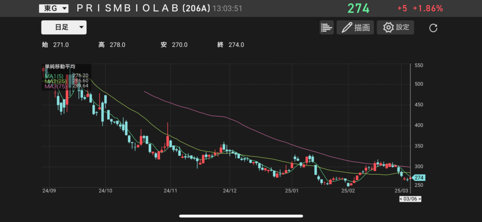This screenshot has height=222, width=482.
Task: Click the 単純移動平均 indicator label
Action: (x=60, y=67)
